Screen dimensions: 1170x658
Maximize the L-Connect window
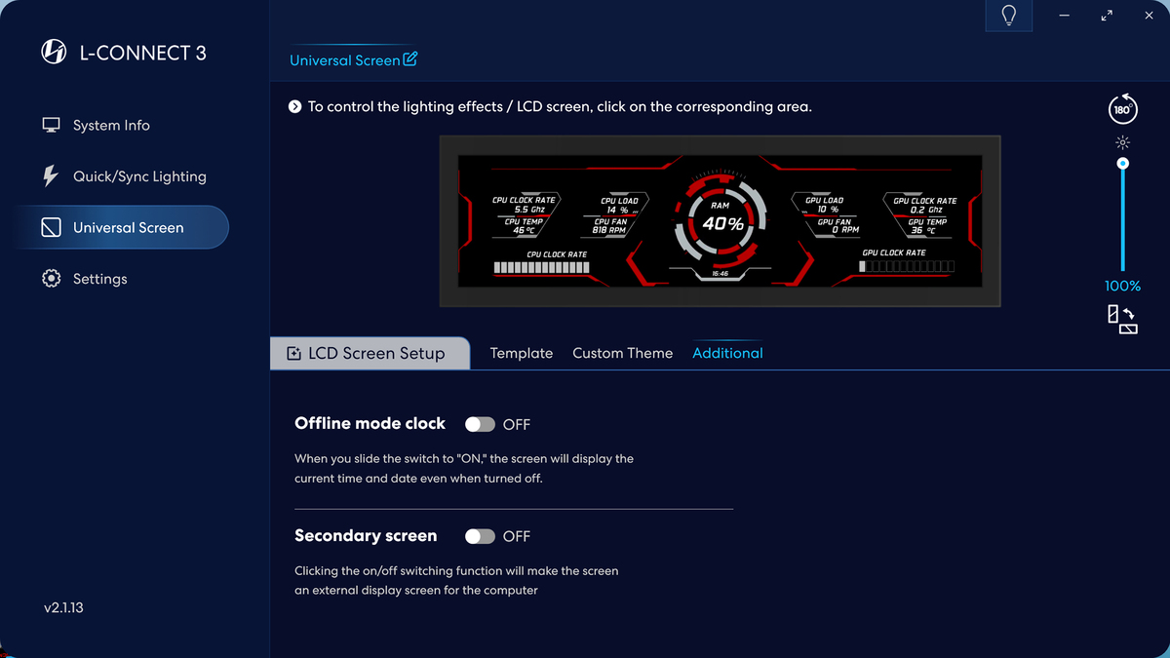point(1107,16)
